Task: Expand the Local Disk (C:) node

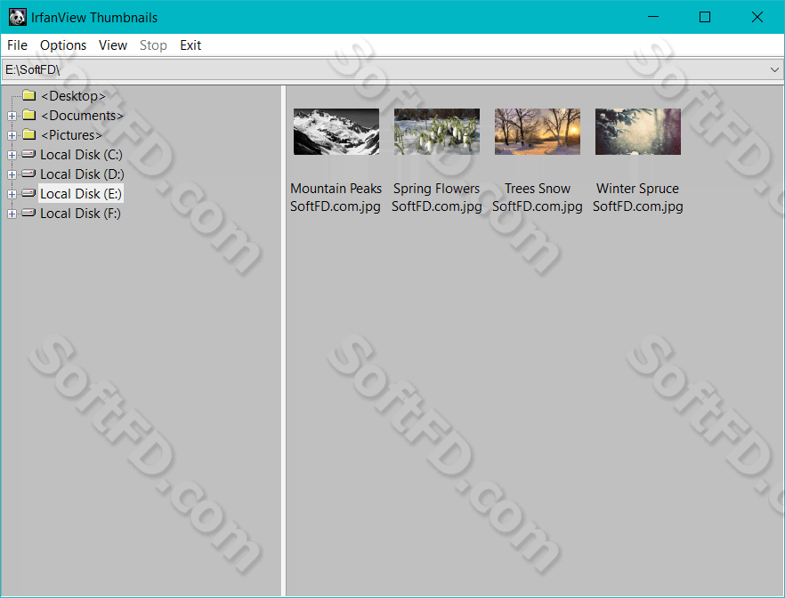Action: tap(12, 155)
